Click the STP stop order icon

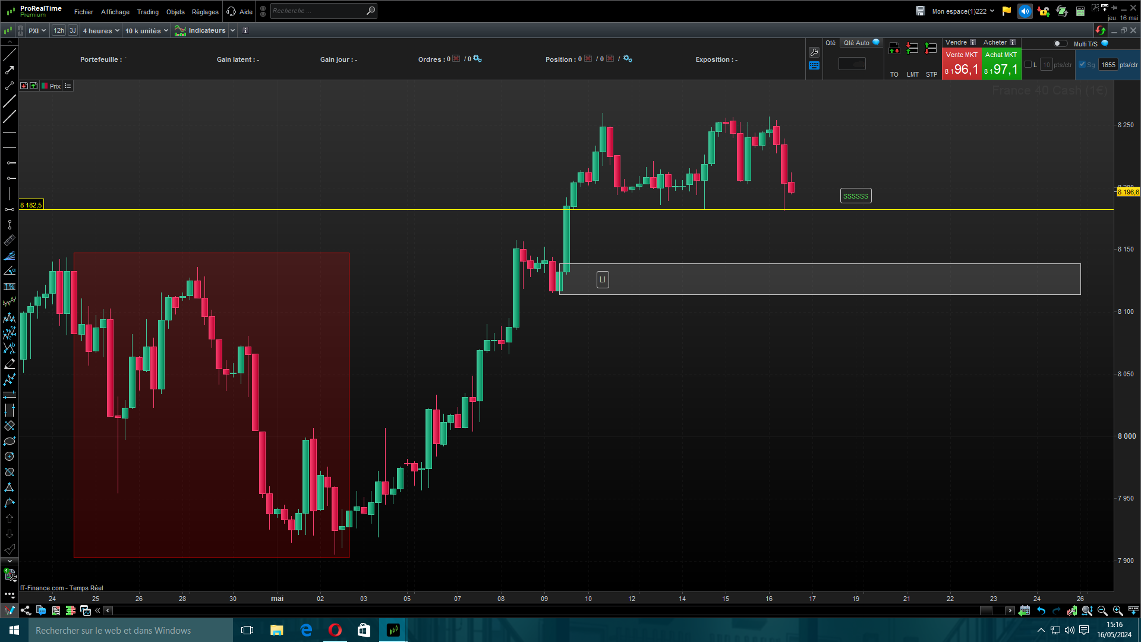(x=931, y=49)
